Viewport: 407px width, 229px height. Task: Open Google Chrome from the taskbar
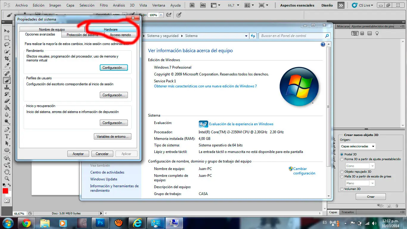(26, 223)
